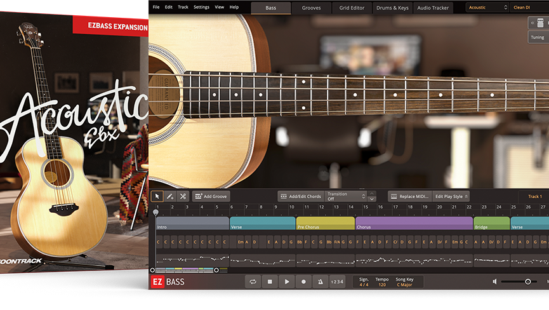The image size is (549, 310).
Task: Click the EZ BASS logo
Action: click(168, 282)
